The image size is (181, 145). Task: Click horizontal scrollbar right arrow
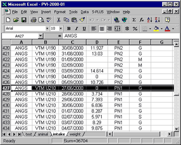170,134
